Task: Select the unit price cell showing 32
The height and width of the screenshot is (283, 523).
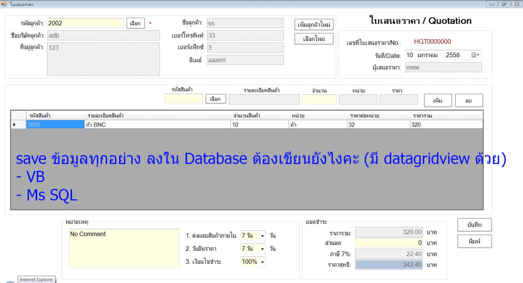Action: pyautogui.click(x=378, y=124)
